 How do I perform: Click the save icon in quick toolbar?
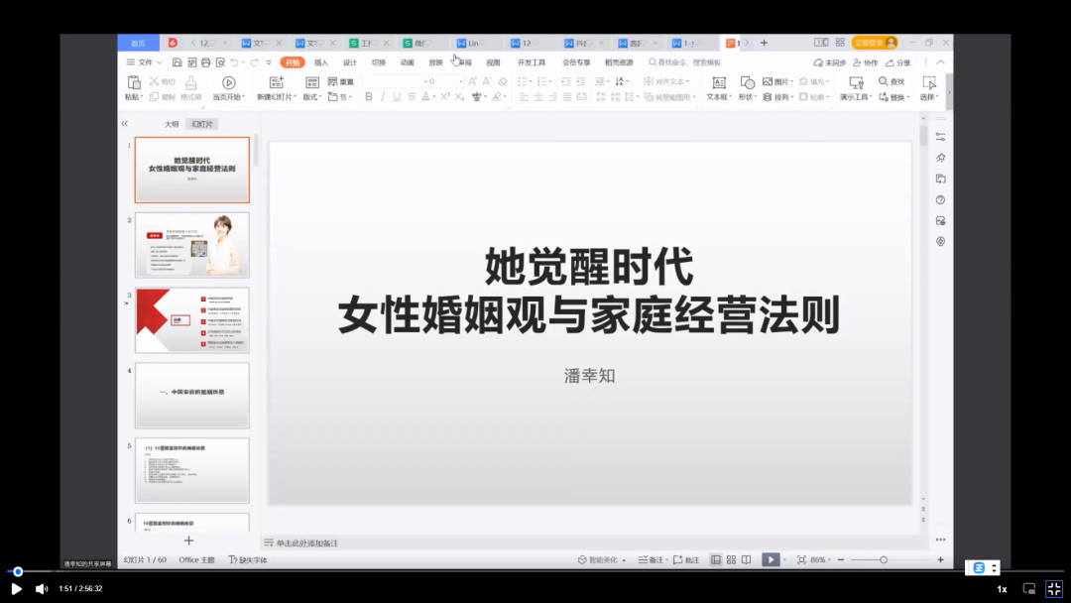pos(178,62)
